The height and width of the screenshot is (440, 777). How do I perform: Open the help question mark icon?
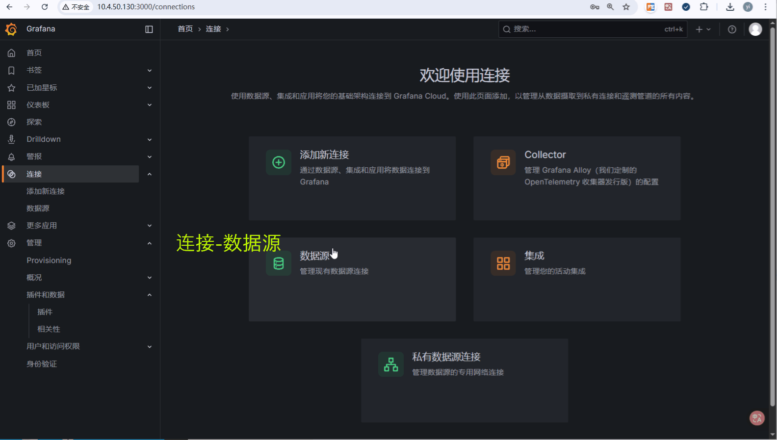tap(732, 29)
